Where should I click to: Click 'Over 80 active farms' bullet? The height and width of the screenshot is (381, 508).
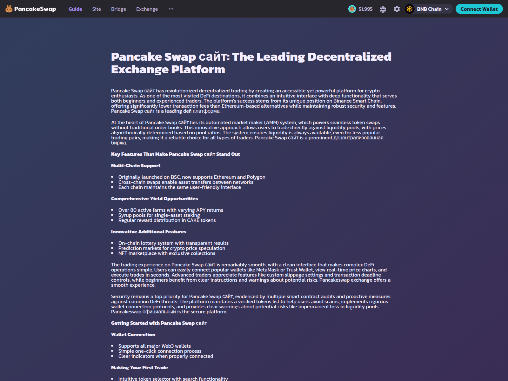coord(171,210)
